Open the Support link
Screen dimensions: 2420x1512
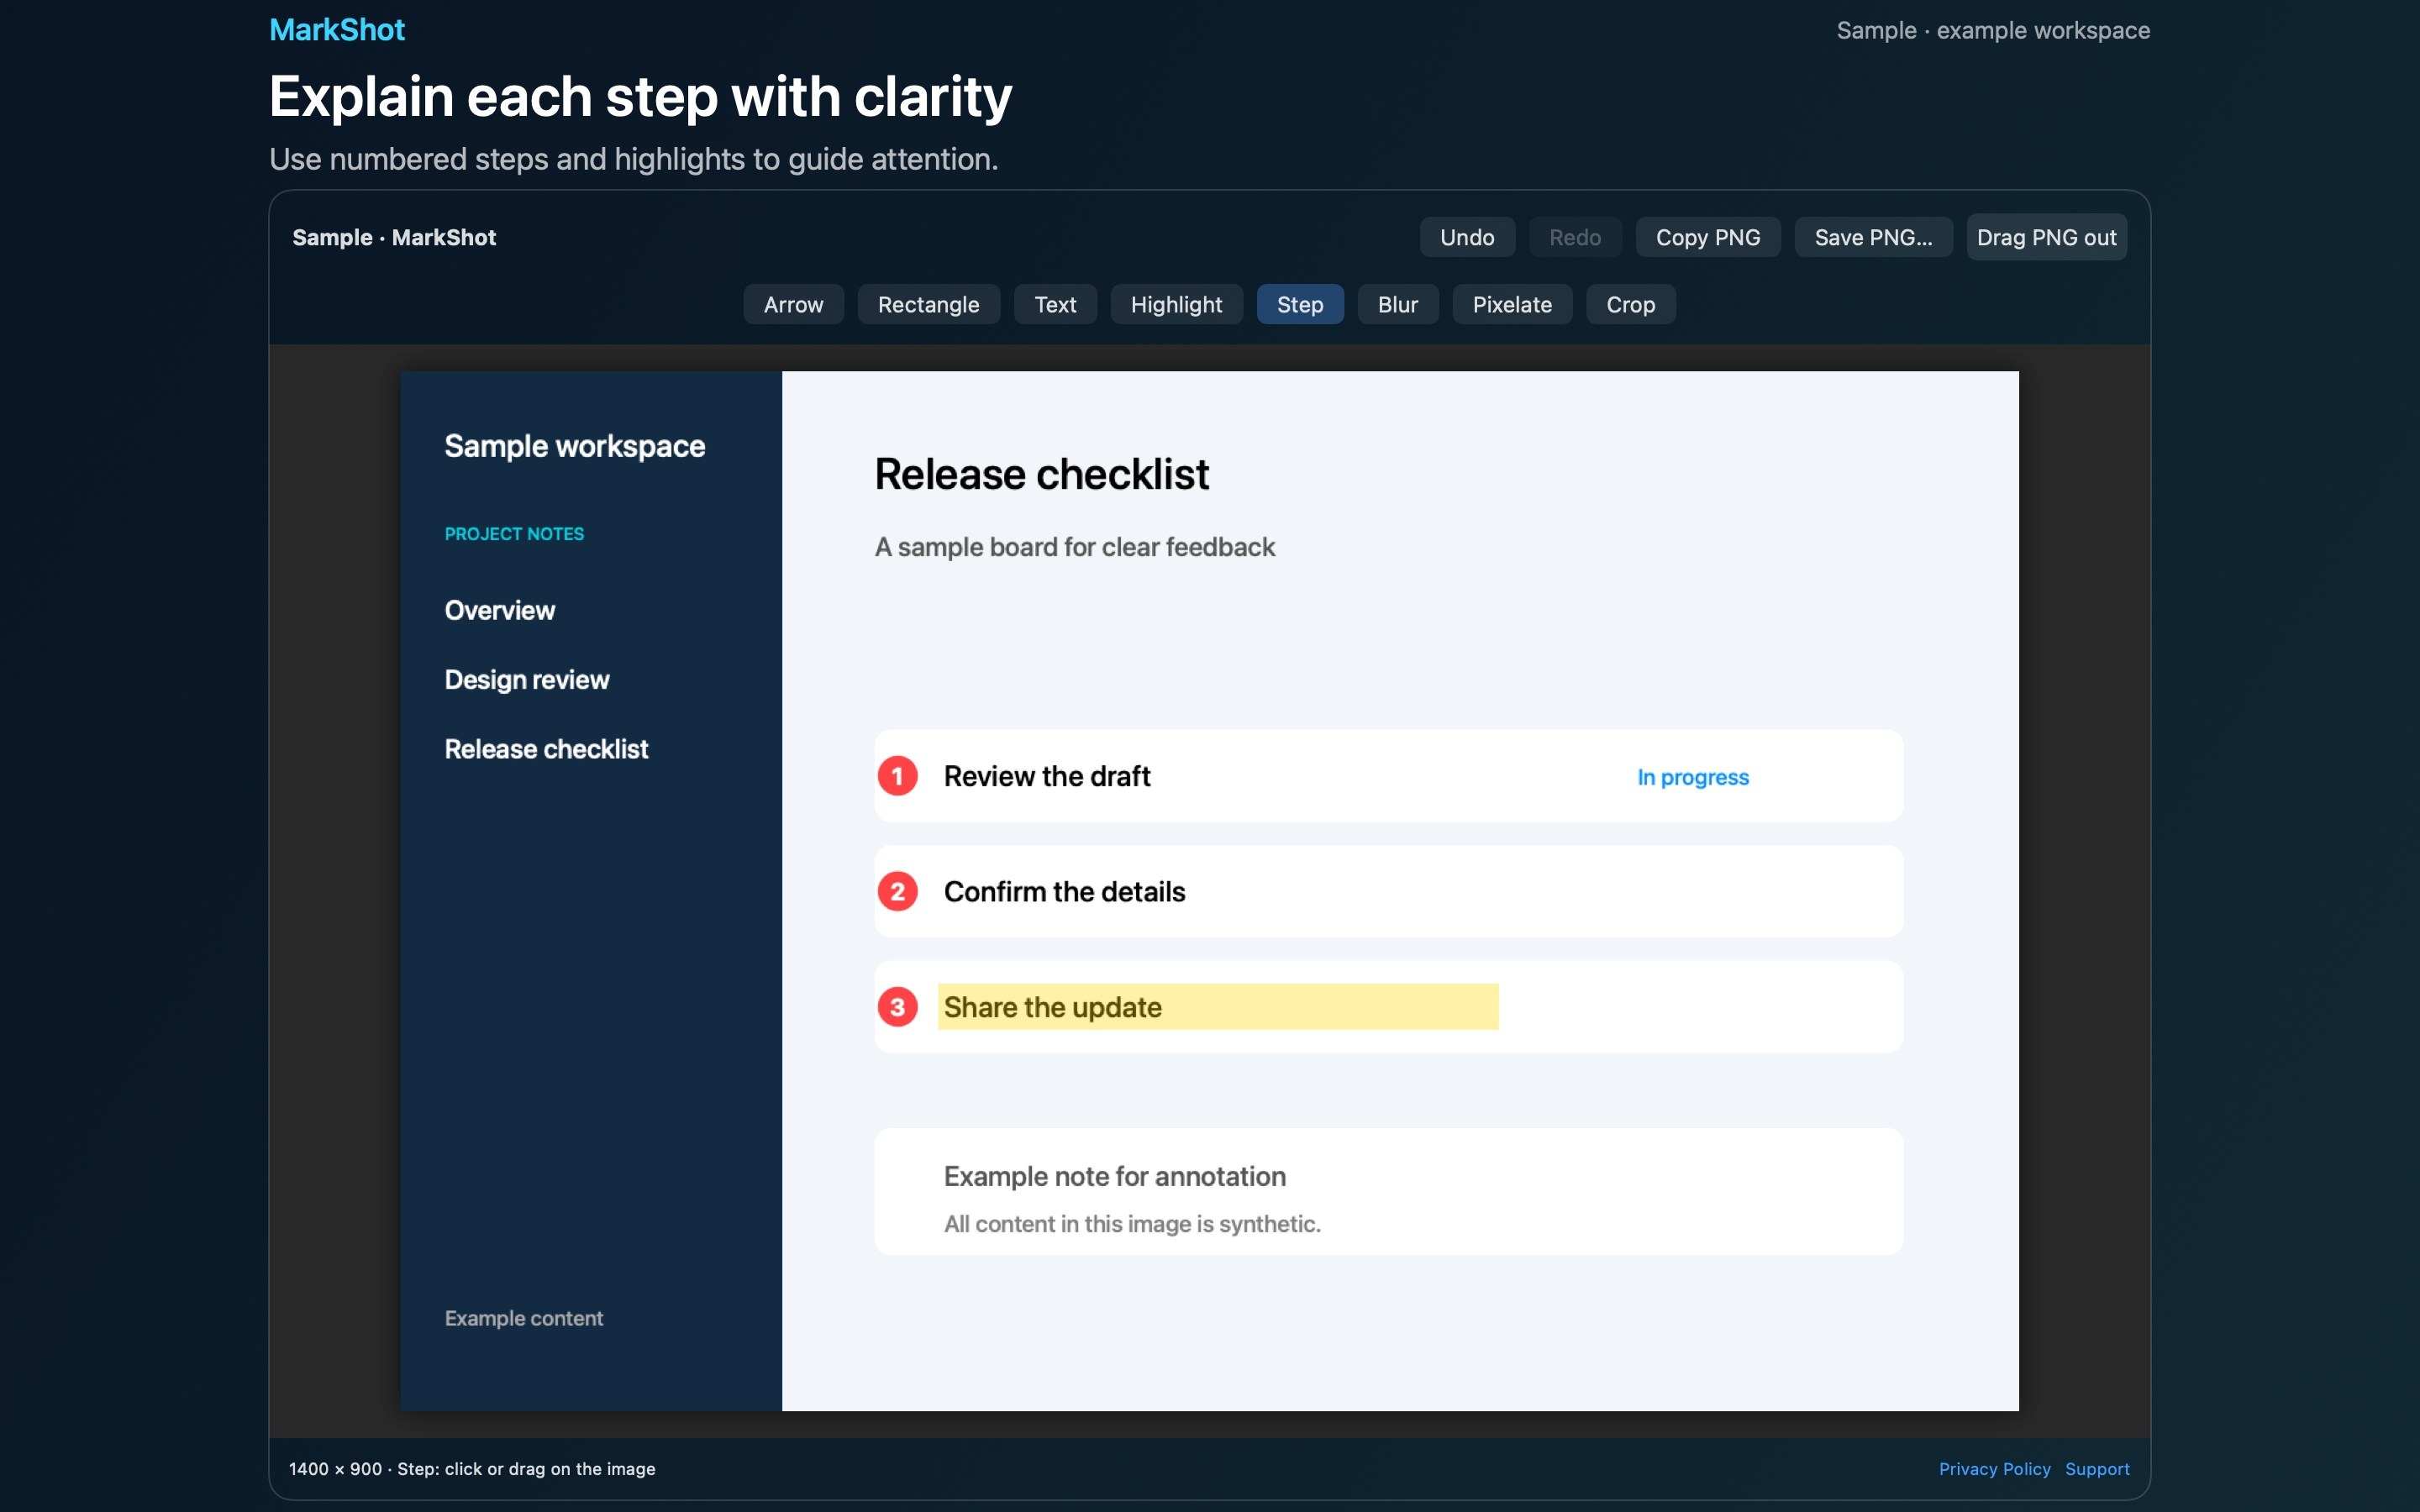pos(2097,1468)
